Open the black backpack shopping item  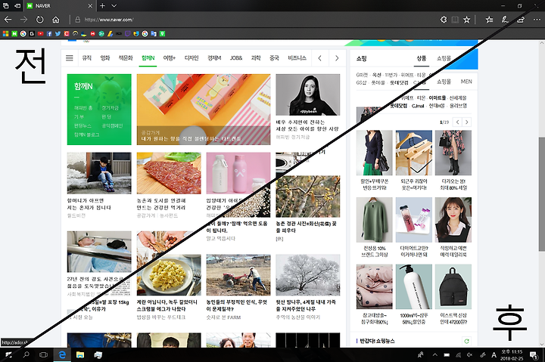pos(453,286)
